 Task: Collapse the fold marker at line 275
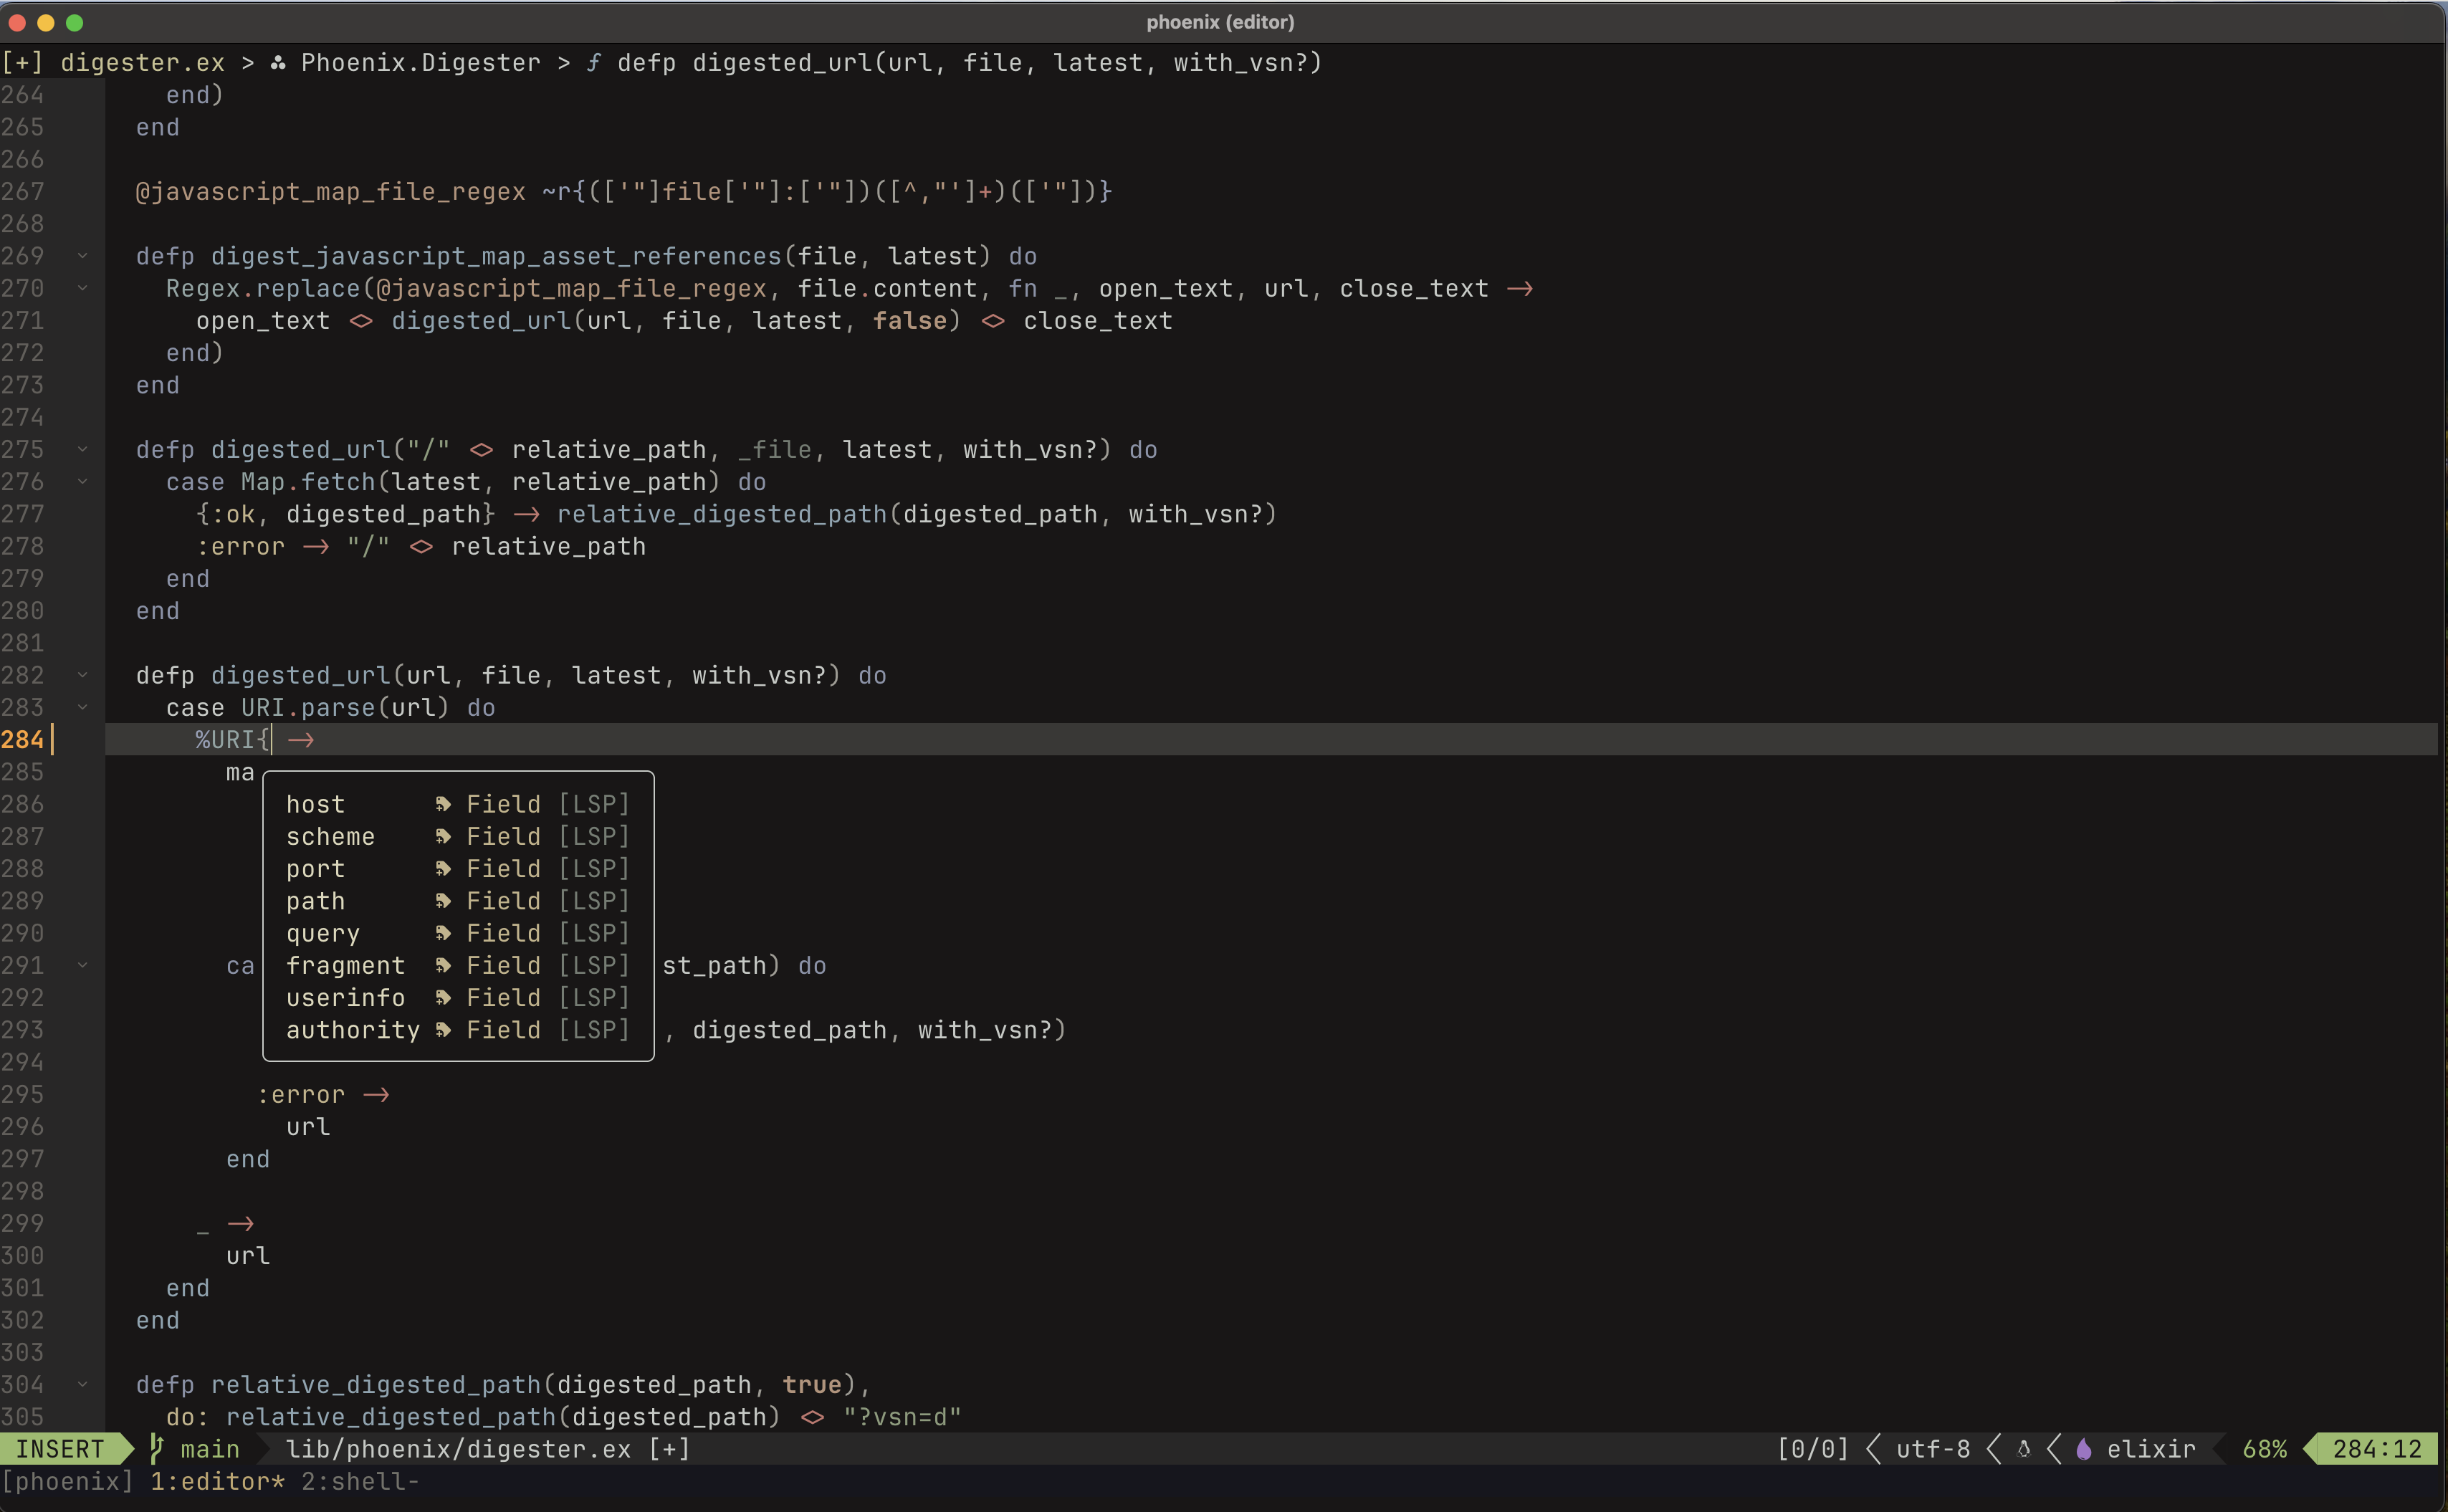[82, 450]
